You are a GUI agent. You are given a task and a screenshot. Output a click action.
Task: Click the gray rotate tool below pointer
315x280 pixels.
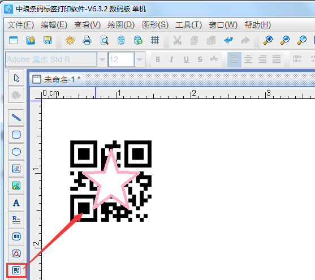pos(16,95)
